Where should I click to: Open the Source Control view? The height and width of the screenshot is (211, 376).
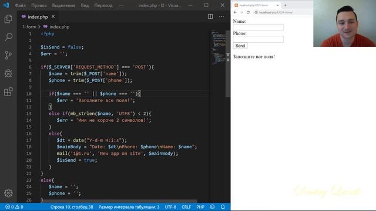coord(8,55)
